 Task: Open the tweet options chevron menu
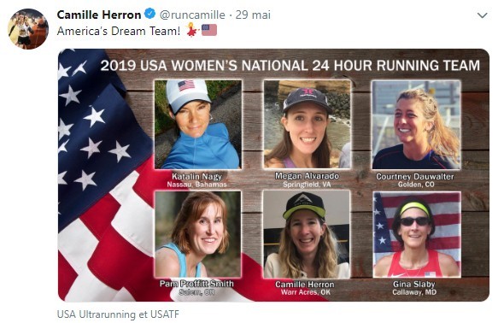coord(482,15)
